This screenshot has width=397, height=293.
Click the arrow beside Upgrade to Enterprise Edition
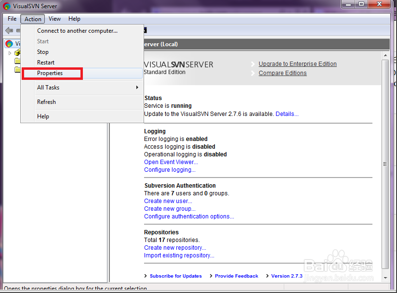coord(252,64)
